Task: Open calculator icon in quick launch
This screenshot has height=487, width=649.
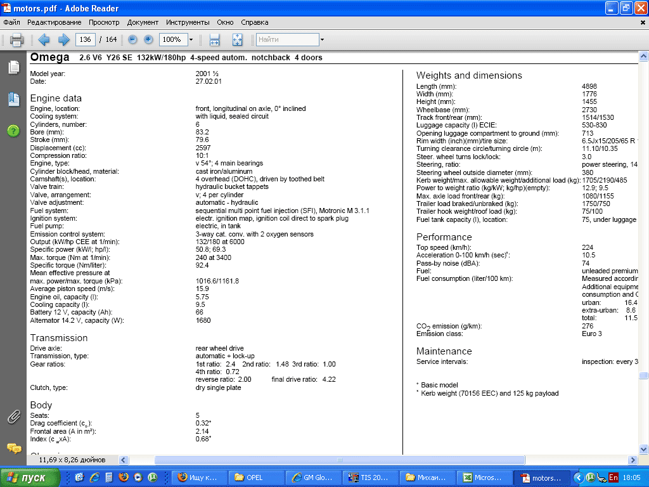Action: (x=109, y=477)
